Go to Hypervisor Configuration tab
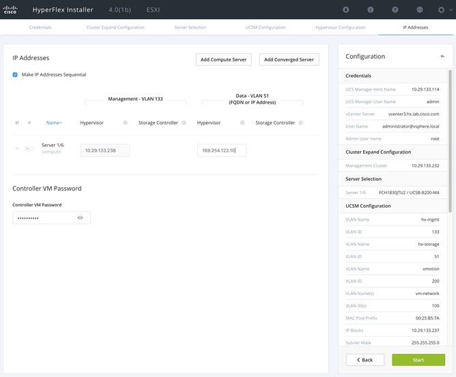 click(340, 27)
